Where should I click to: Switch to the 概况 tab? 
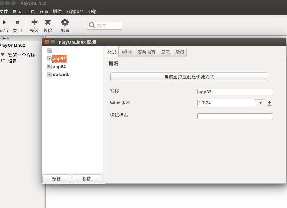[112, 52]
